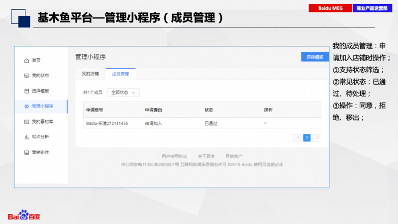The width and height of the screenshot is (398, 224).
Task: Click the 我的站点 monitor icon
Action: pos(27,76)
